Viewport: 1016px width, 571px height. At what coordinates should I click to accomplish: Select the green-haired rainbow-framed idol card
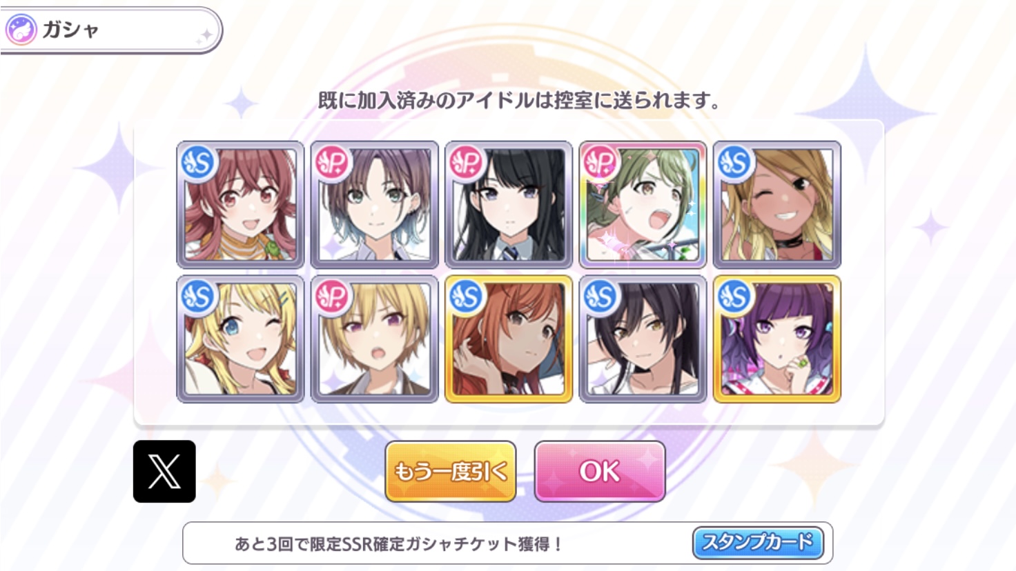pyautogui.click(x=643, y=205)
